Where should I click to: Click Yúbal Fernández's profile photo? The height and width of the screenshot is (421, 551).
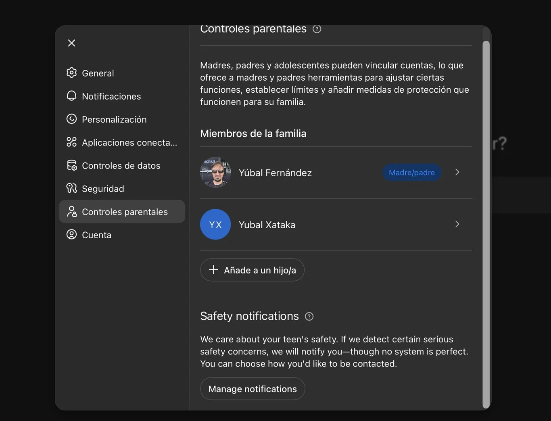coord(215,172)
